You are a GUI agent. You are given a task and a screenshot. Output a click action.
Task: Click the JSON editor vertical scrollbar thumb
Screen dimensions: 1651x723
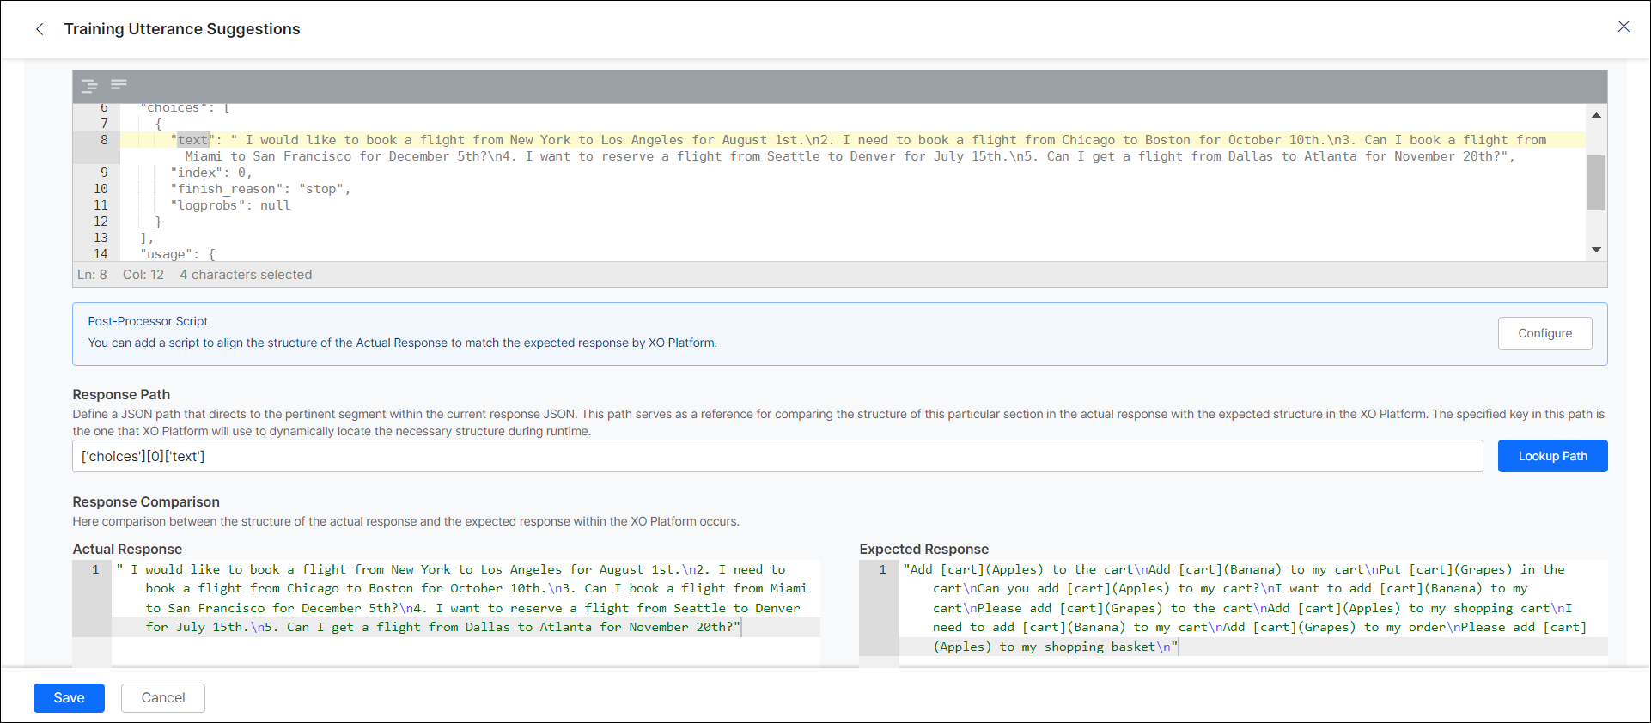click(x=1596, y=182)
